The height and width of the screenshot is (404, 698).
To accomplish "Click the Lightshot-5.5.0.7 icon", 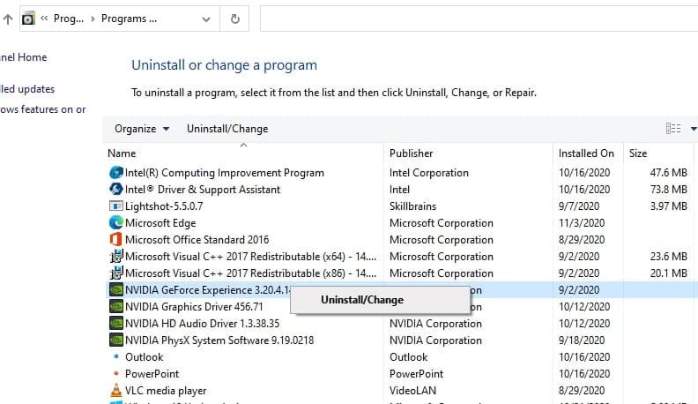I will [x=116, y=206].
